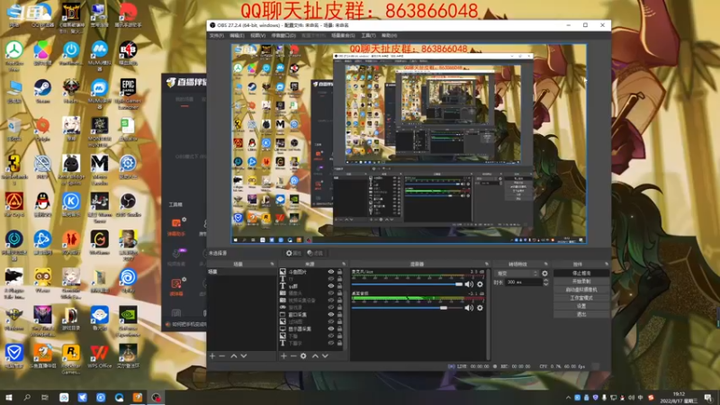Toggle visibility of 显示器采集 source
Screen dimensions: 720x405
coord(330,328)
